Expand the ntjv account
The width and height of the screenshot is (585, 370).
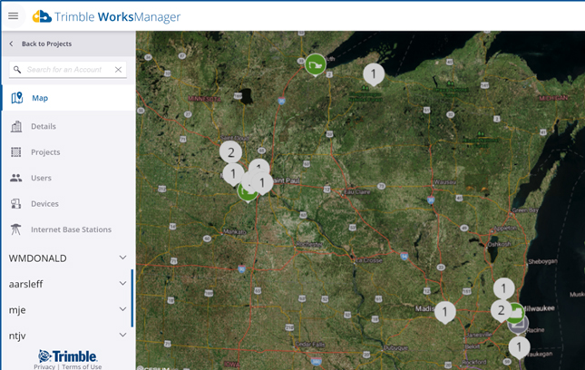(122, 336)
